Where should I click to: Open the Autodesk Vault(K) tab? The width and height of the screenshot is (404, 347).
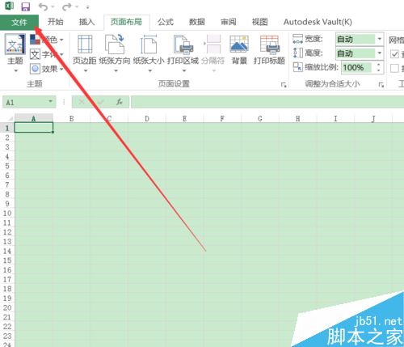(318, 22)
